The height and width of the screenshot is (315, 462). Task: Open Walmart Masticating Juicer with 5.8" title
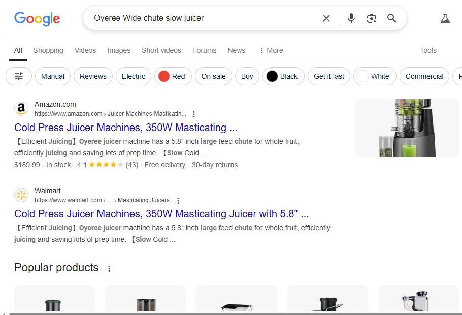tap(161, 214)
